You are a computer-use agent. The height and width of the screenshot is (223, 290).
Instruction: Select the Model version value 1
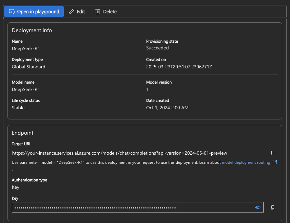tap(148, 89)
